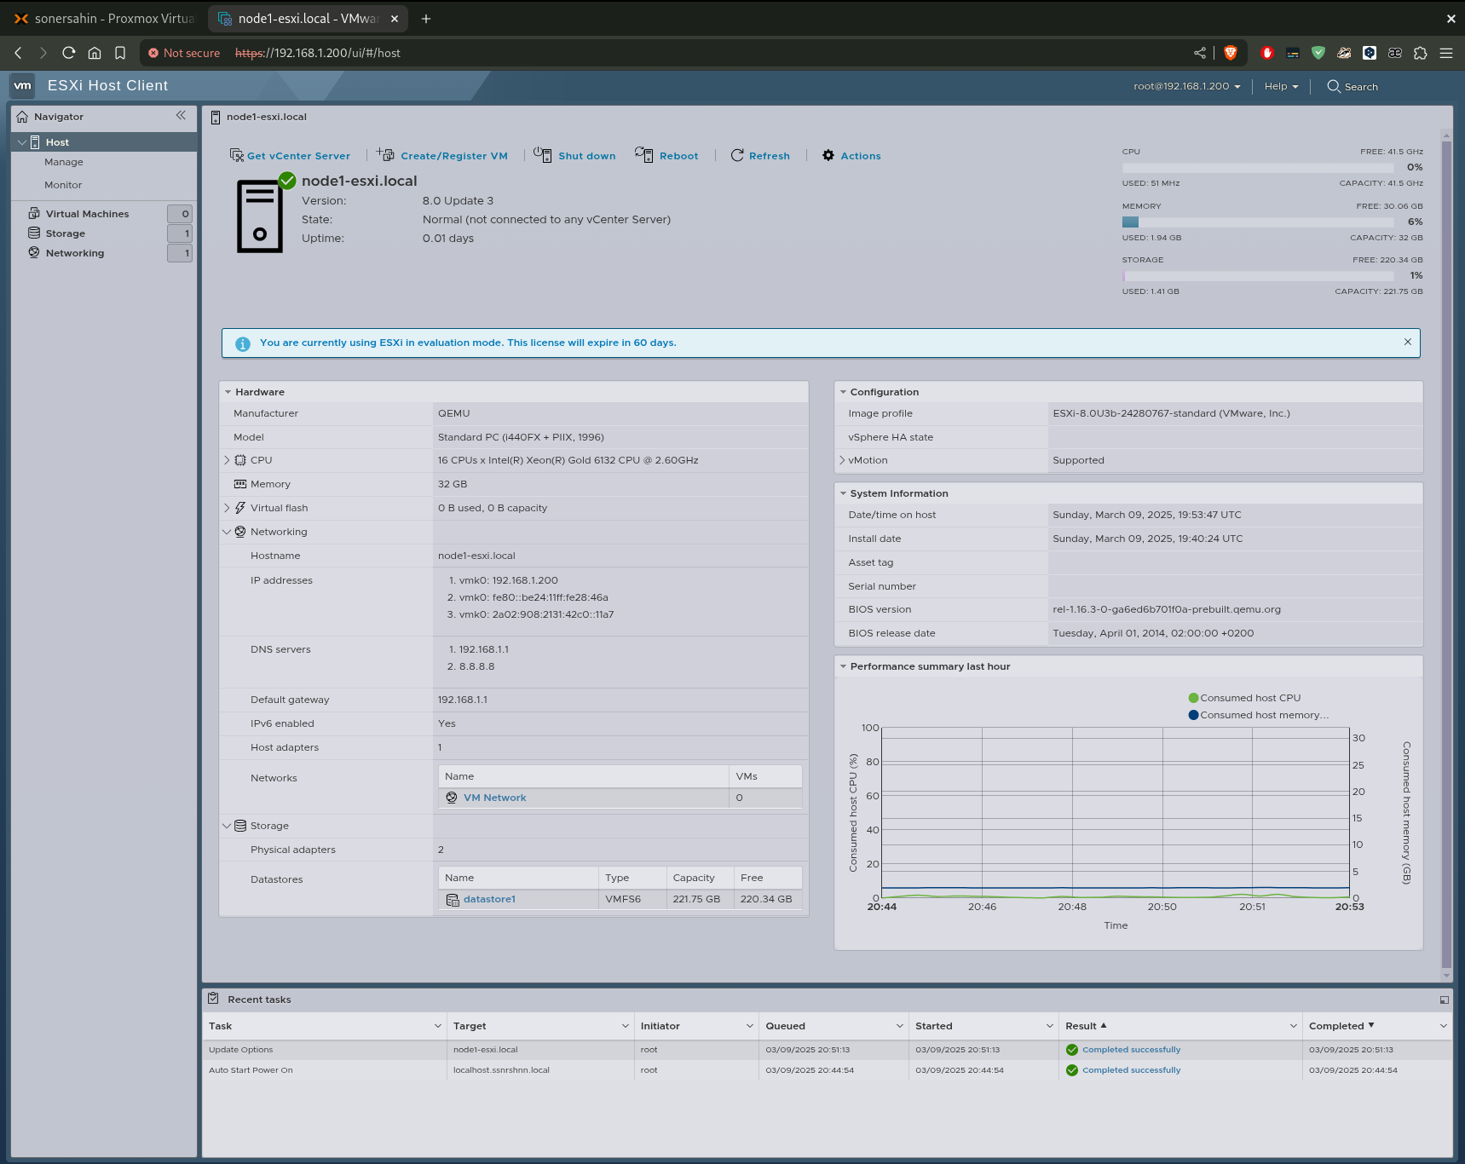Pop out the Recent tasks panel
This screenshot has width=1465, height=1164.
click(x=1443, y=1000)
